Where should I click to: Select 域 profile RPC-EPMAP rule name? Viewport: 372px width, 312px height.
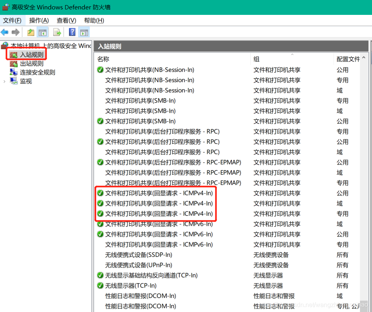pos(173,173)
